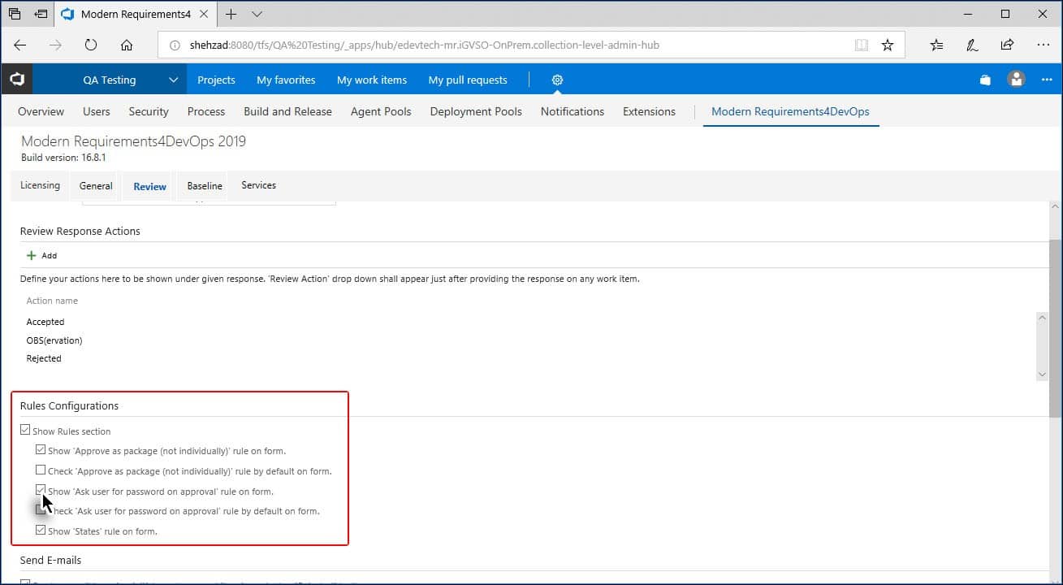1063x585 pixels.
Task: Select the Review settings tab
Action: coord(149,186)
